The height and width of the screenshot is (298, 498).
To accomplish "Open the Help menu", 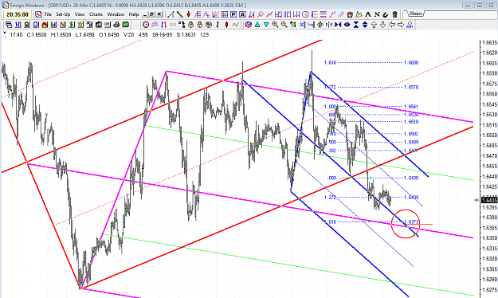I will 134,14.
